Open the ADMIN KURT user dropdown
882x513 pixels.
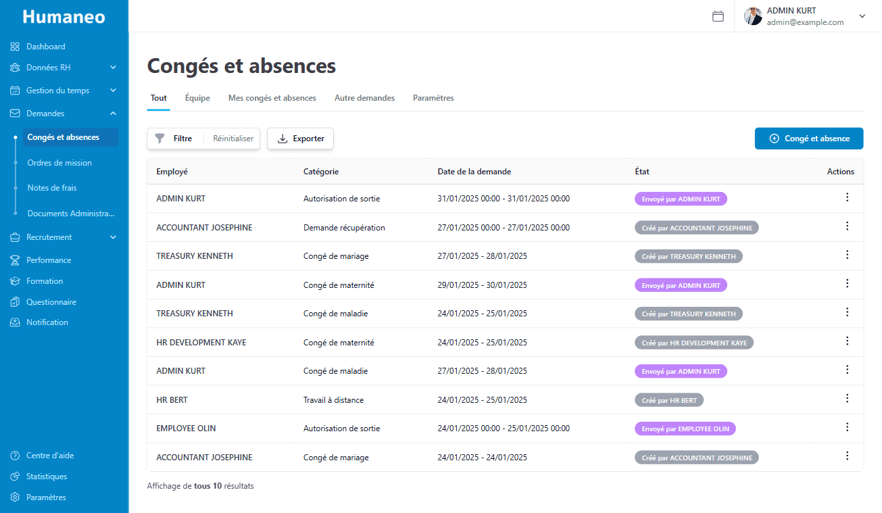862,16
